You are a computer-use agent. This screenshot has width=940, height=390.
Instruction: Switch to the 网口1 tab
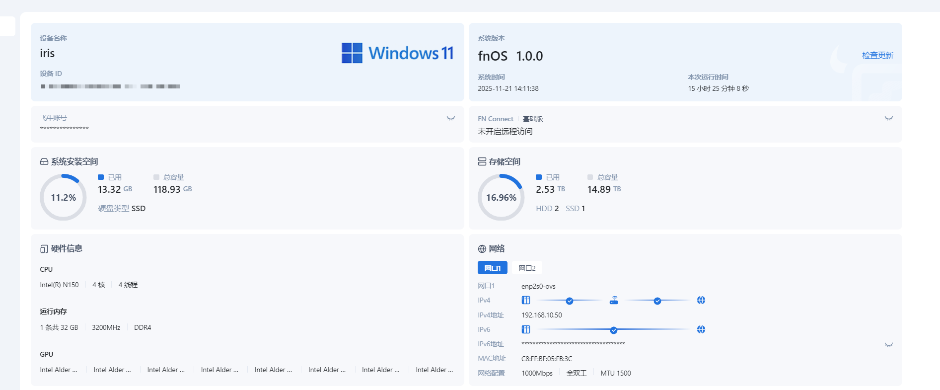tap(493, 268)
